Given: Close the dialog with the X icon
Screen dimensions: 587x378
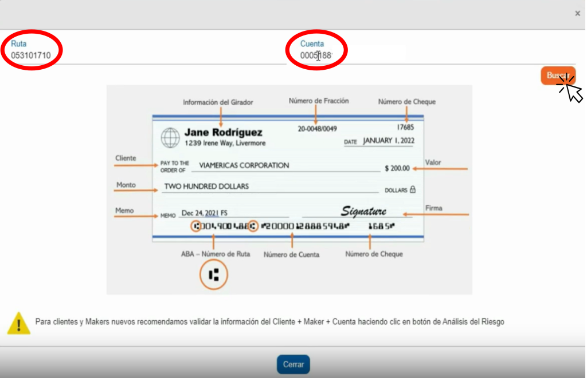Looking at the screenshot, I should tap(577, 13).
